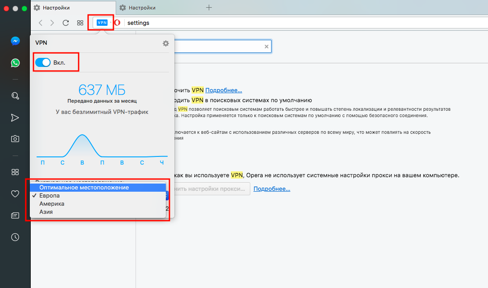Screen dimensions: 488x288
Task: Choose Европа as virtual location
Action: click(98, 195)
